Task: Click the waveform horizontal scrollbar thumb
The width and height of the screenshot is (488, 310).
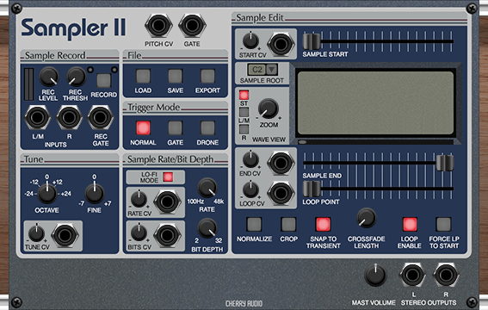Action: pyautogui.click(x=302, y=142)
